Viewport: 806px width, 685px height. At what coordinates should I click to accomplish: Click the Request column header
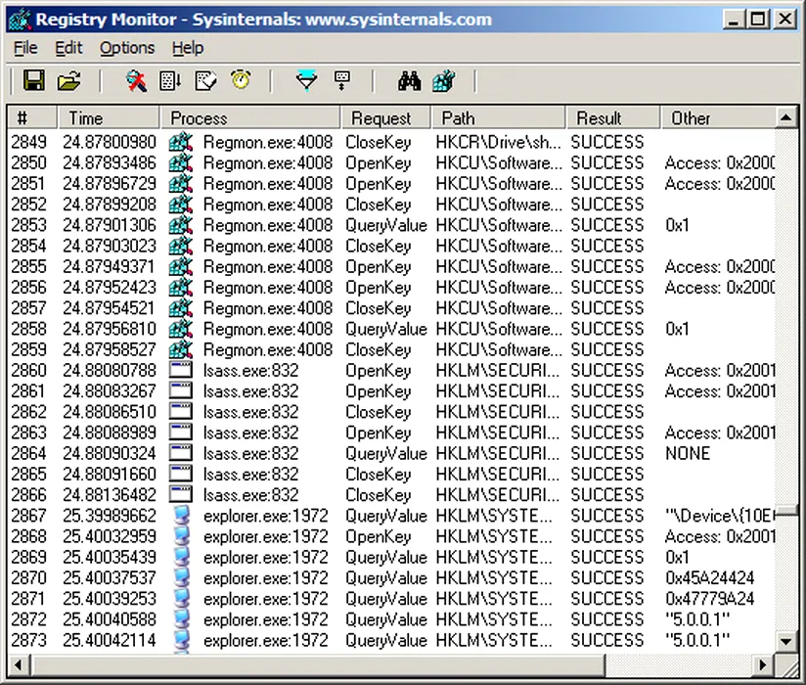pyautogui.click(x=385, y=118)
